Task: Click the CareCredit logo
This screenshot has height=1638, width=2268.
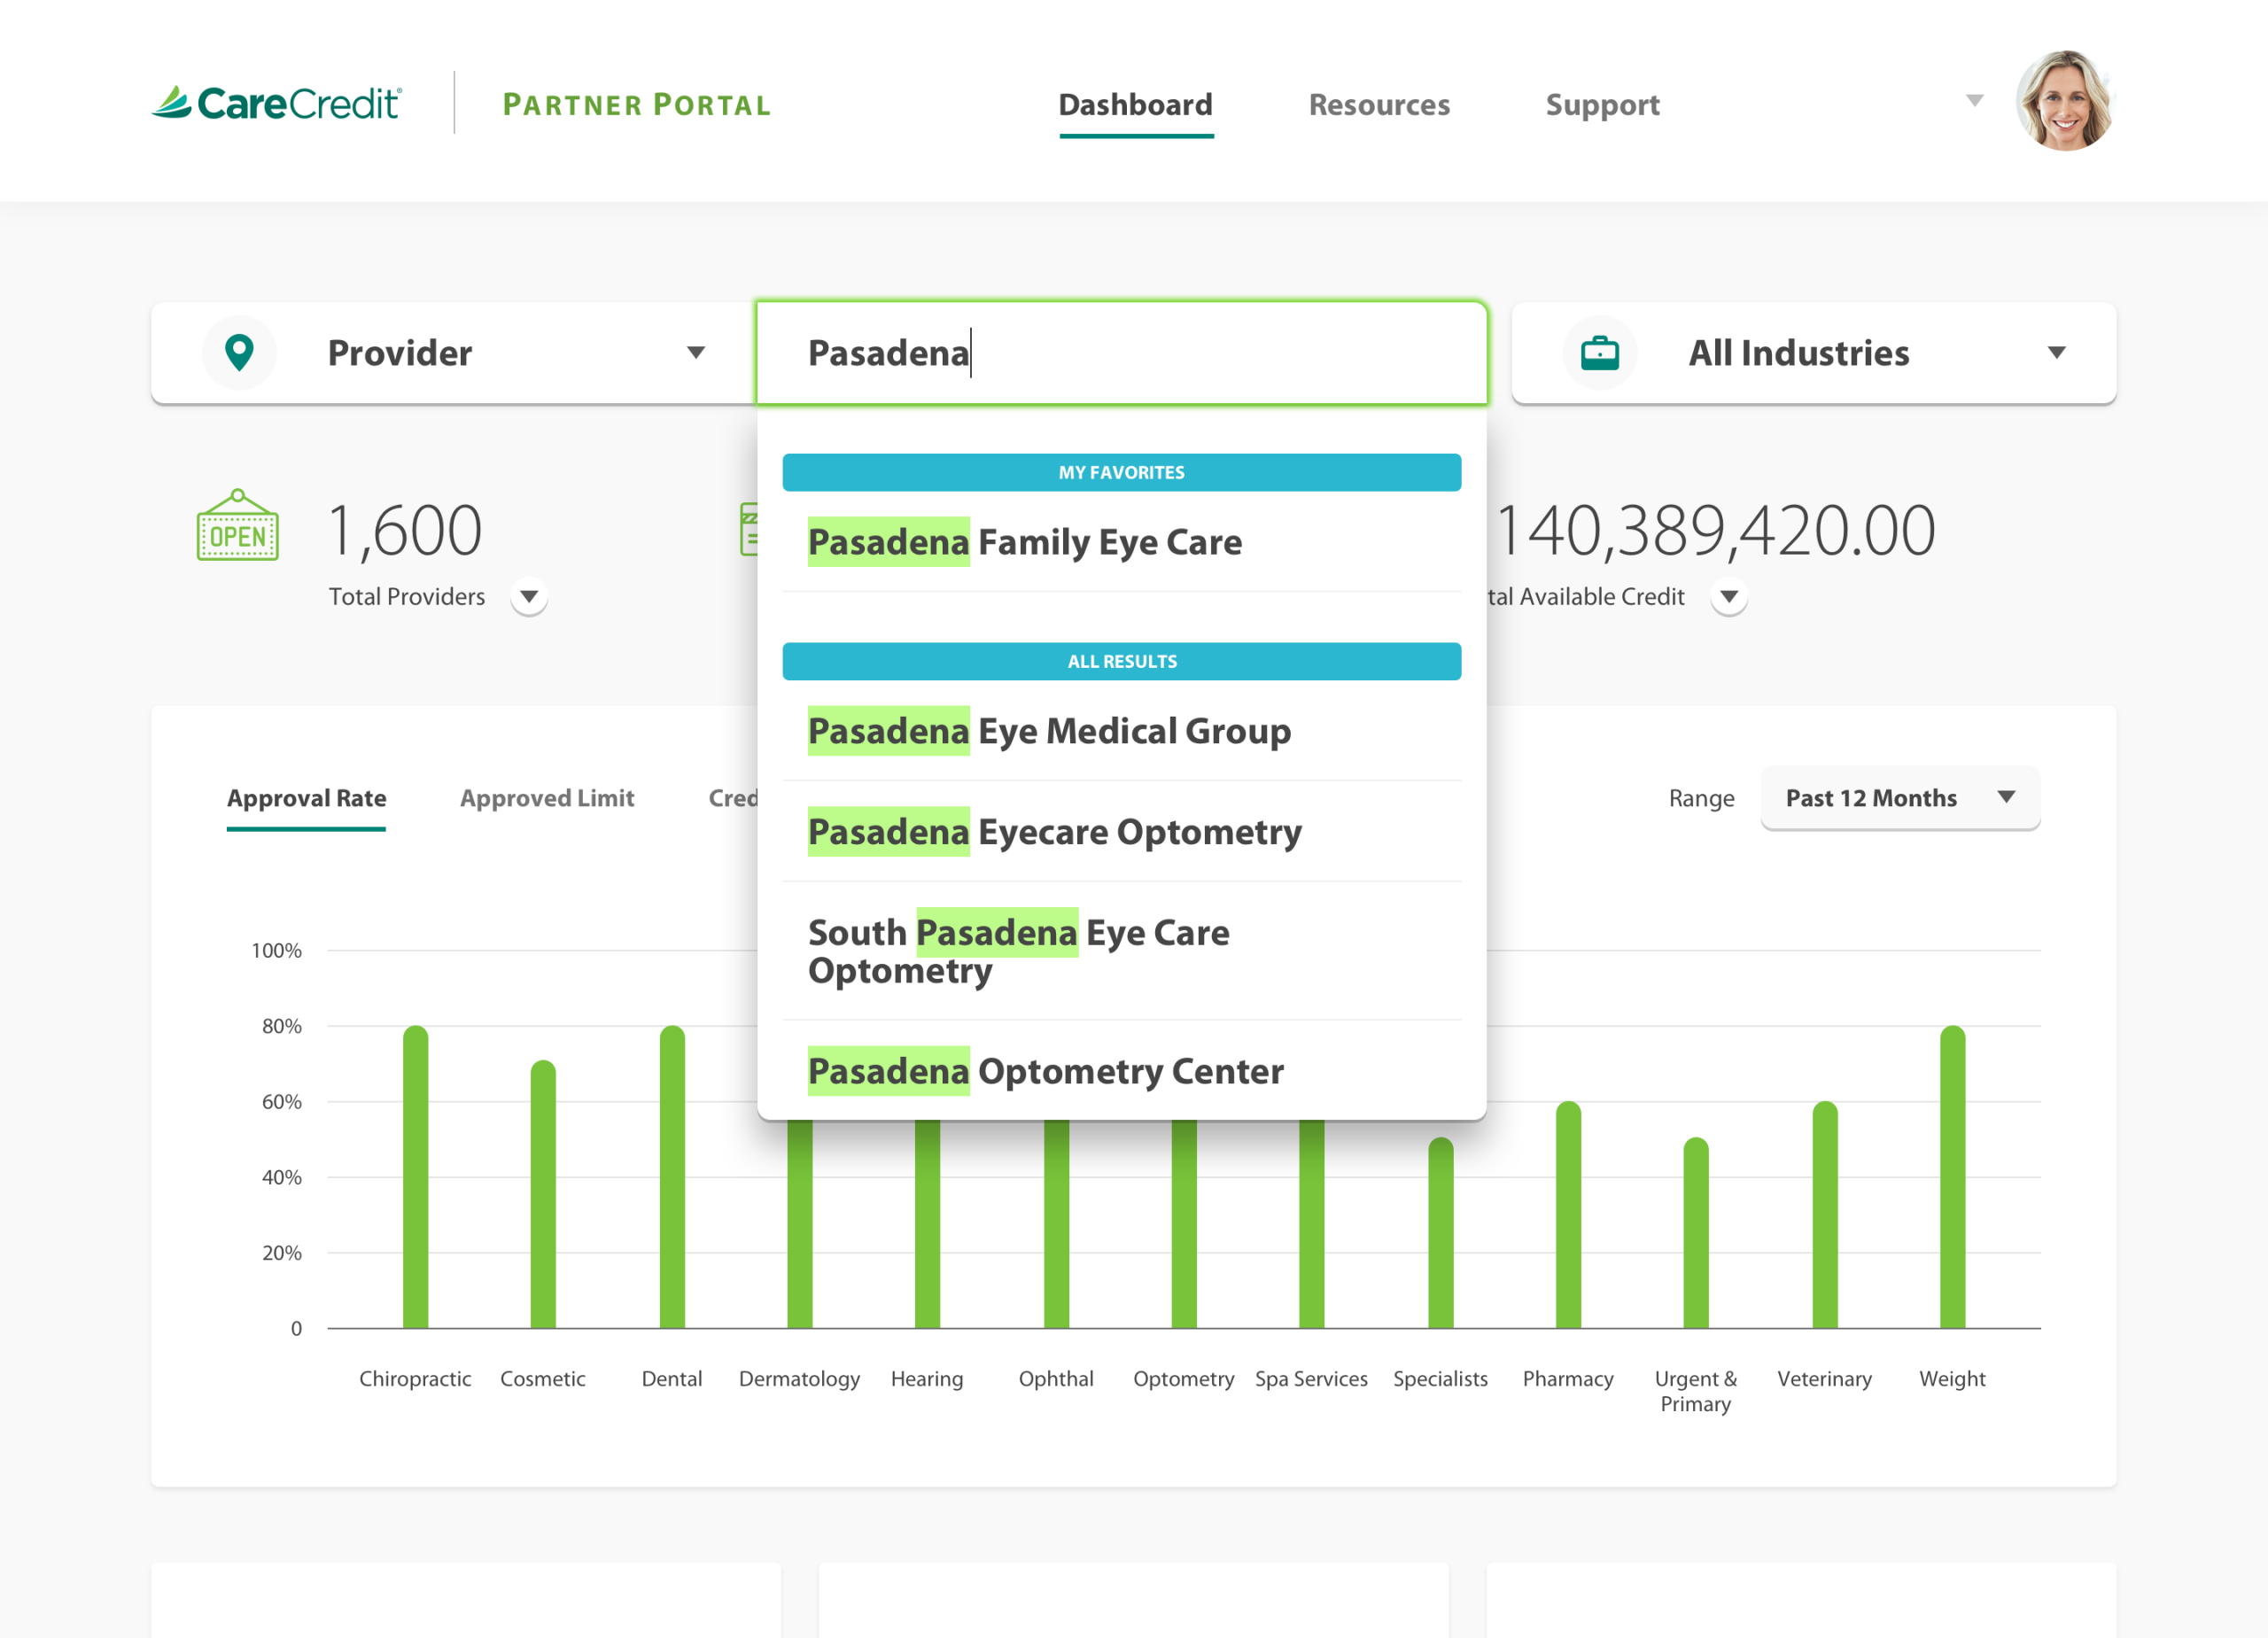Action: click(277, 103)
